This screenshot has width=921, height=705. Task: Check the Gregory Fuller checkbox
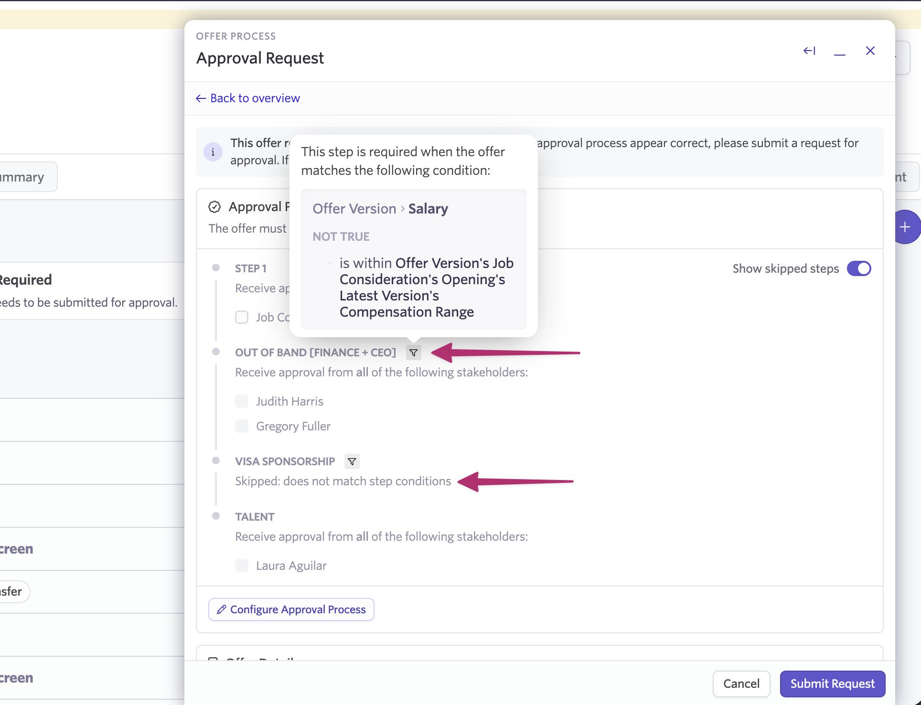[242, 426]
